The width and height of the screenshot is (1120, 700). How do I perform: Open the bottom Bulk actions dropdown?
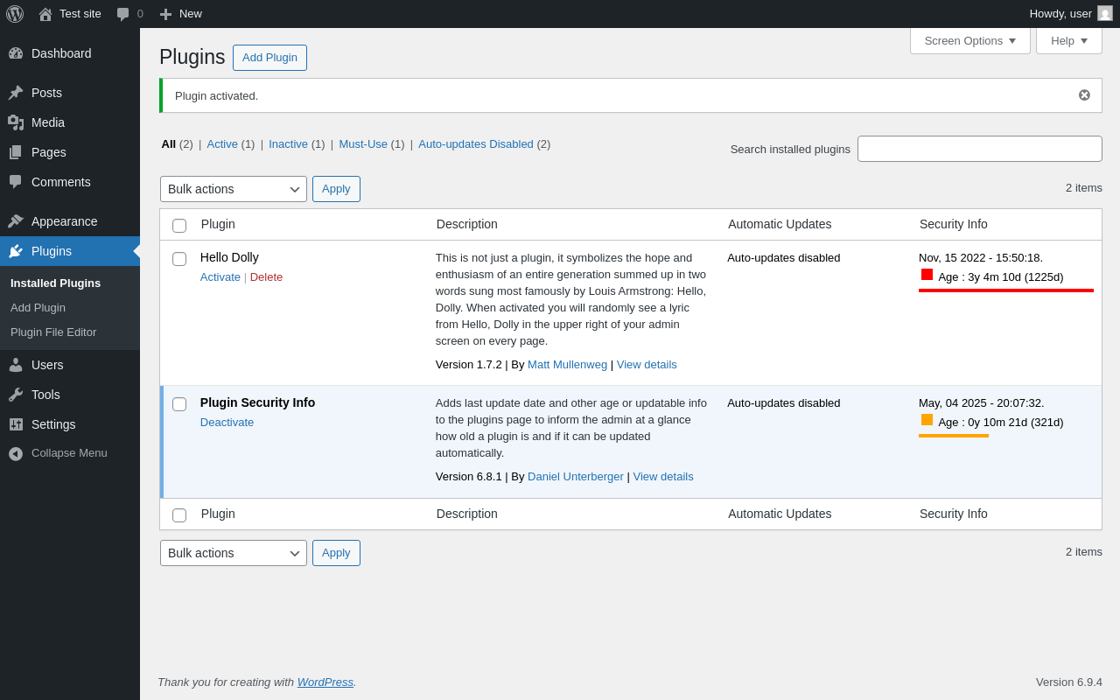click(234, 553)
